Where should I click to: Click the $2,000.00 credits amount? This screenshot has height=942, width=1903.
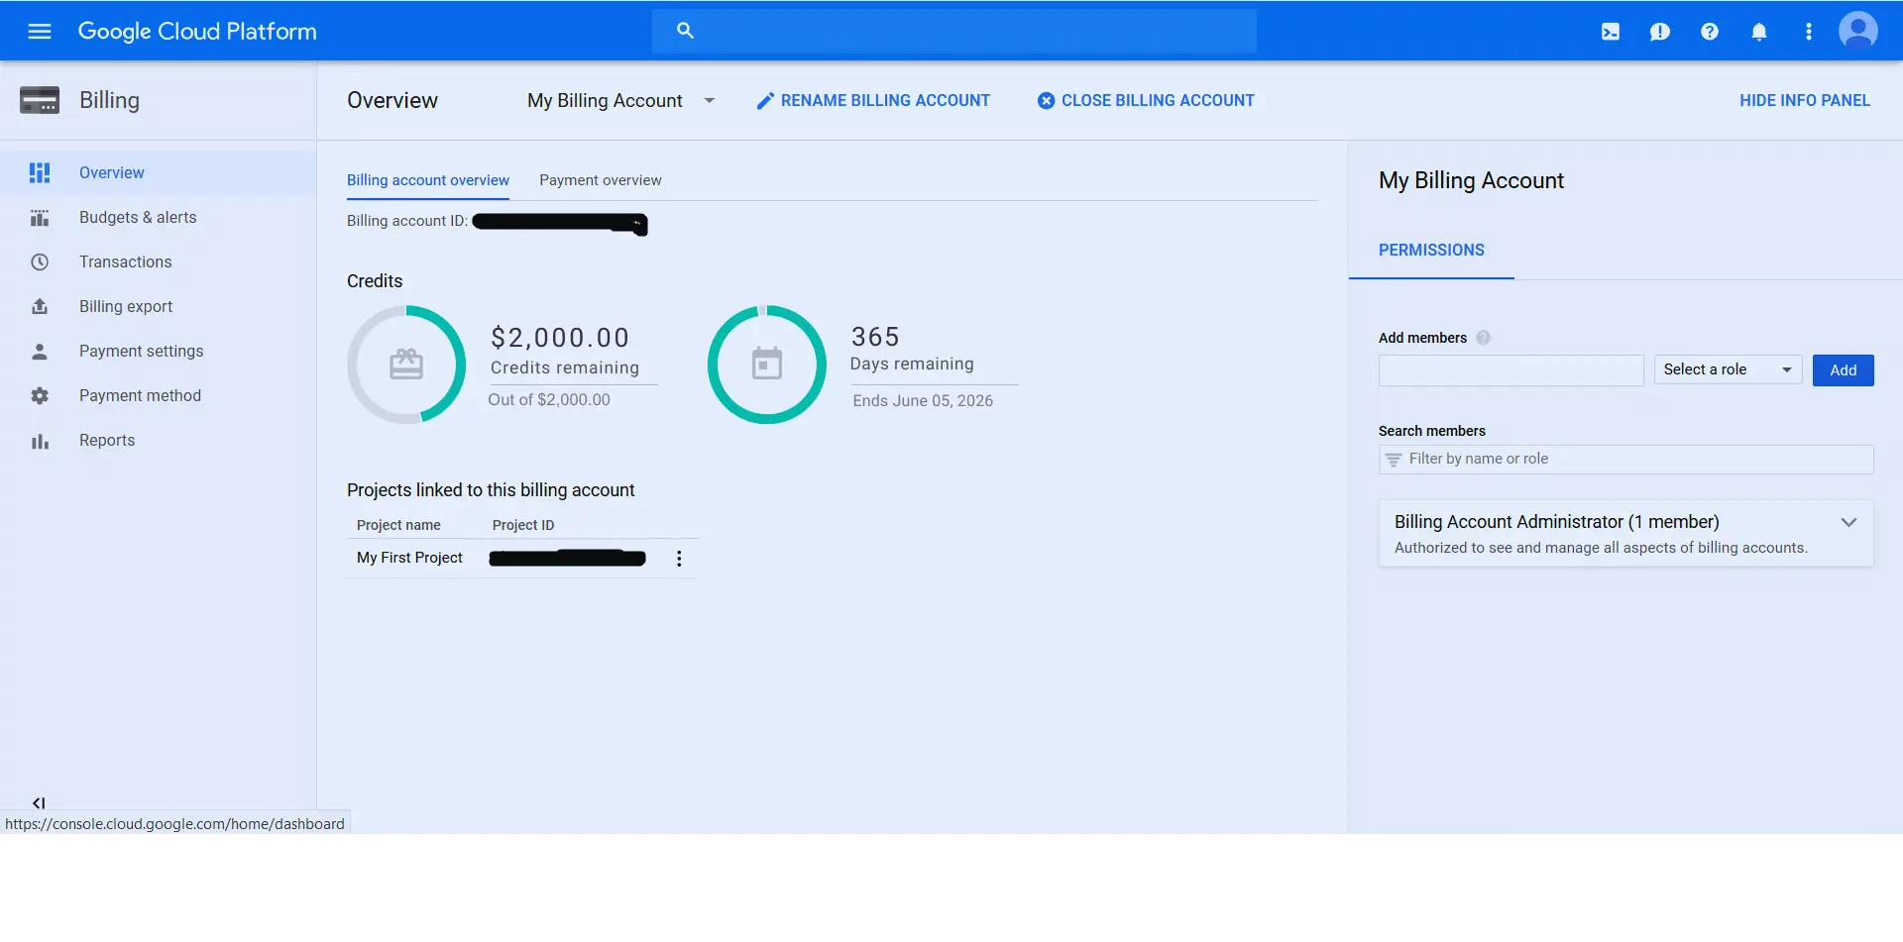coord(560,338)
